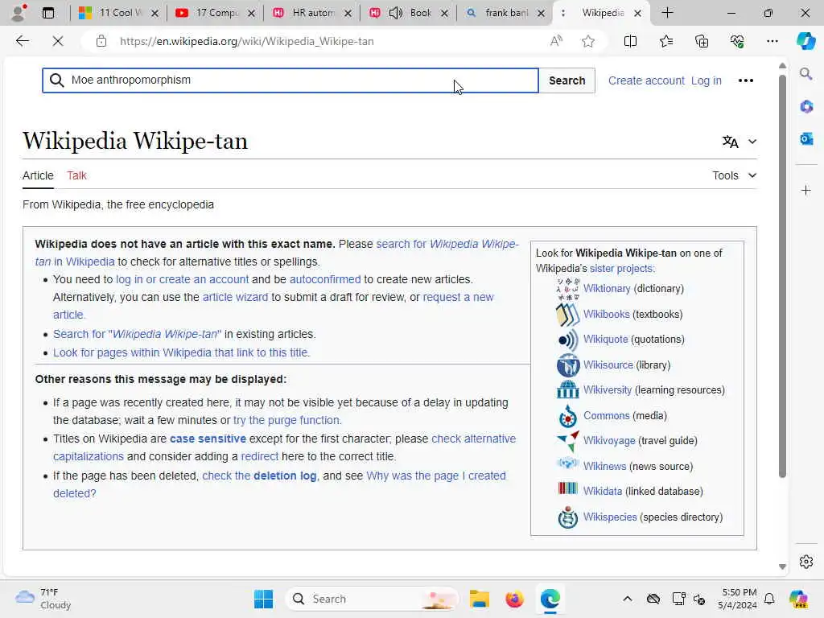Click the taskbar Search box
This screenshot has height=618, width=824.
pyautogui.click(x=372, y=599)
